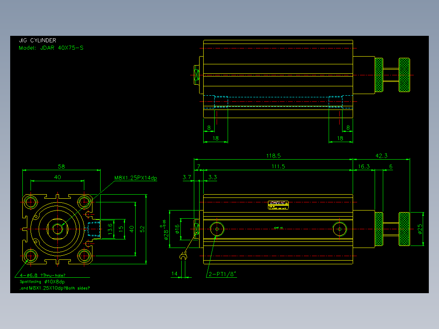The height and width of the screenshot is (329, 439).
Task: Select the 14 dimension near wrench symbol
Action: [x=174, y=274]
